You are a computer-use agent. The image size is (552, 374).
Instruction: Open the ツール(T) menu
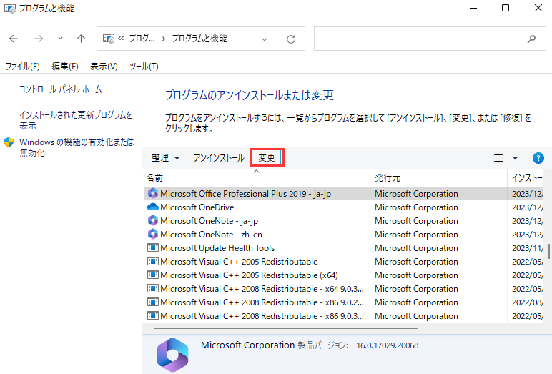tap(144, 67)
